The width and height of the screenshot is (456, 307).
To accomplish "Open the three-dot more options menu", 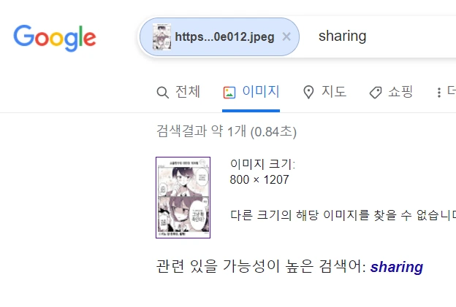I will point(439,93).
